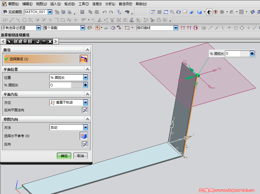260x194 pixels.
Task: Click the % 圆弧长 input field in dialog
Action: (60, 85)
